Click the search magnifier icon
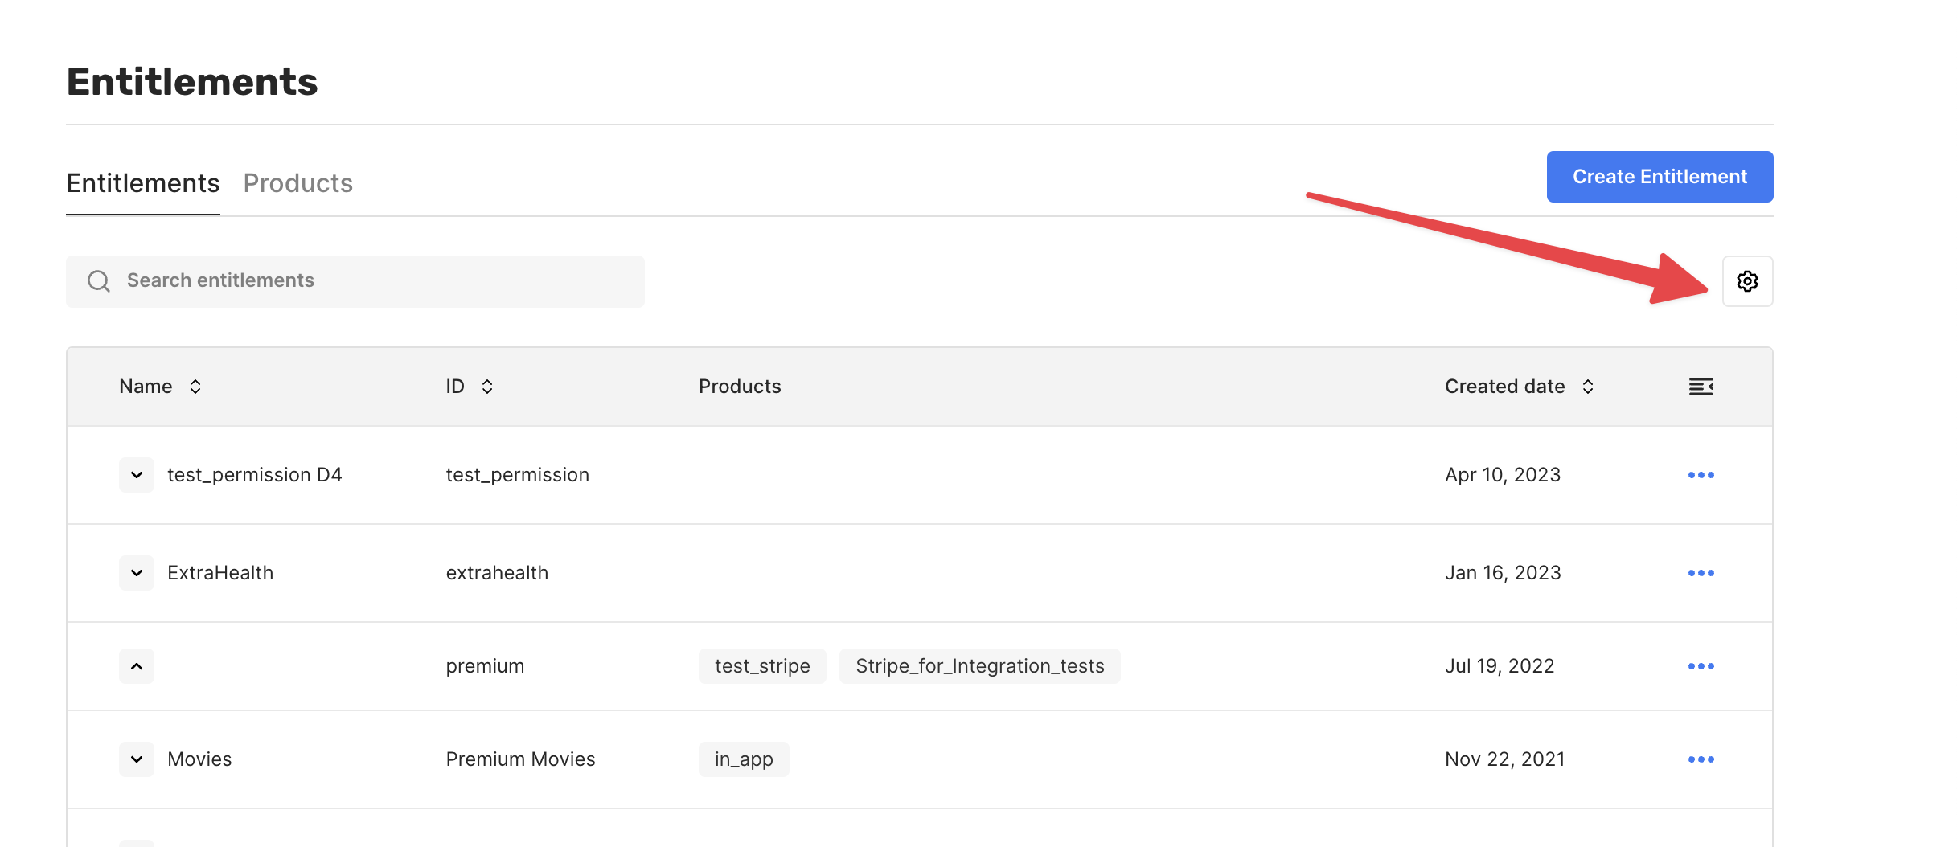Screen dimensions: 1957x847 99,281
